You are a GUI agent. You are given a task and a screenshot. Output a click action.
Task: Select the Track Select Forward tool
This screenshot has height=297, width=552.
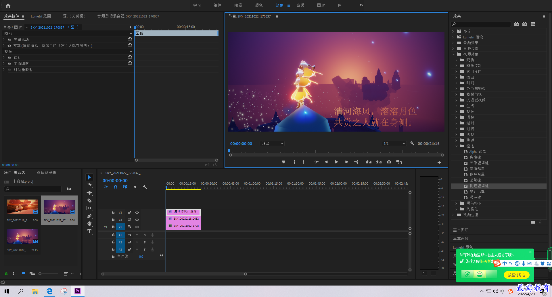(89, 185)
